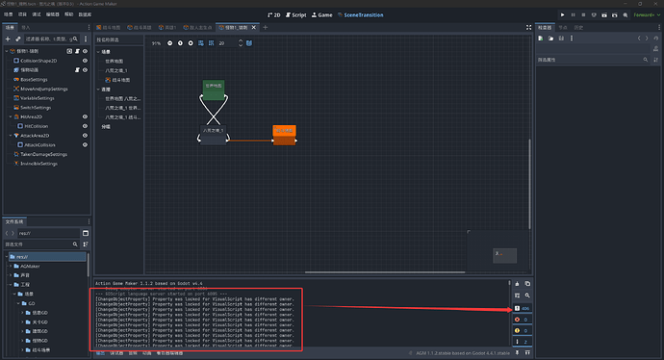The width and height of the screenshot is (664, 360).
Task: Click the green scene node in the graph
Action: 214,90
